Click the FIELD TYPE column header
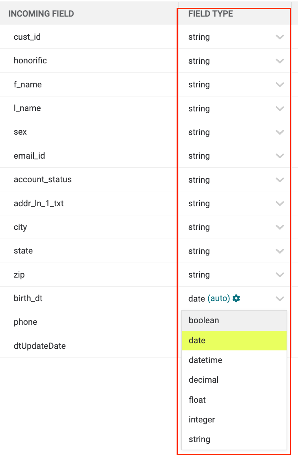298x463 pixels. point(210,13)
